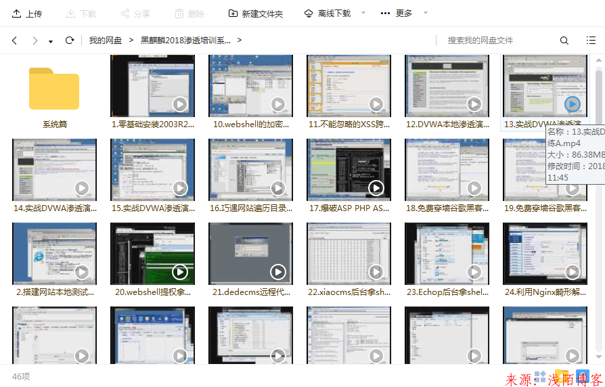Screen dimensions: 605x387
Task: Click the scrollbar up arrow
Action: pos(598,60)
